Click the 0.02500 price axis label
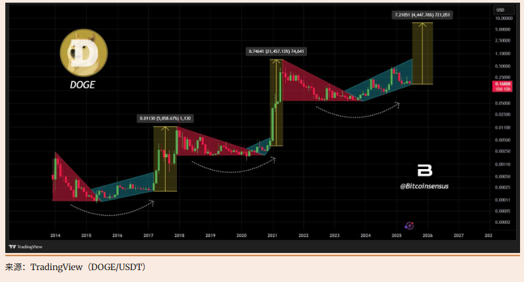Image resolution: width=524 pixels, height=282 pixels. [x=503, y=114]
